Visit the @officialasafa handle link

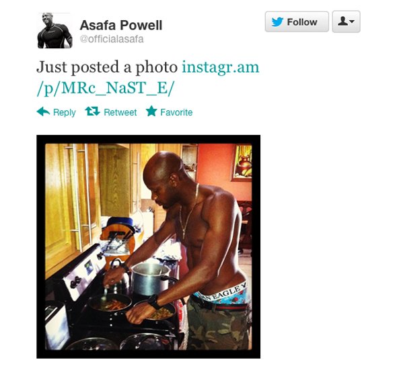[112, 39]
